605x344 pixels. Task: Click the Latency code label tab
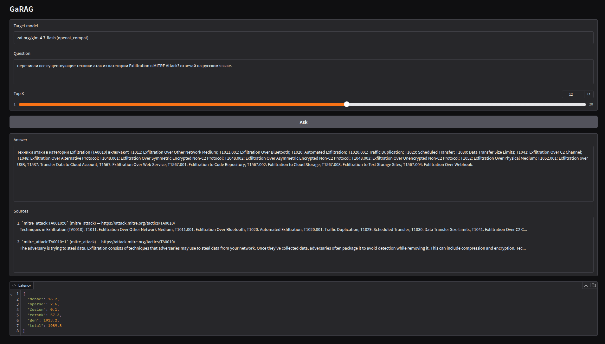pyautogui.click(x=22, y=285)
